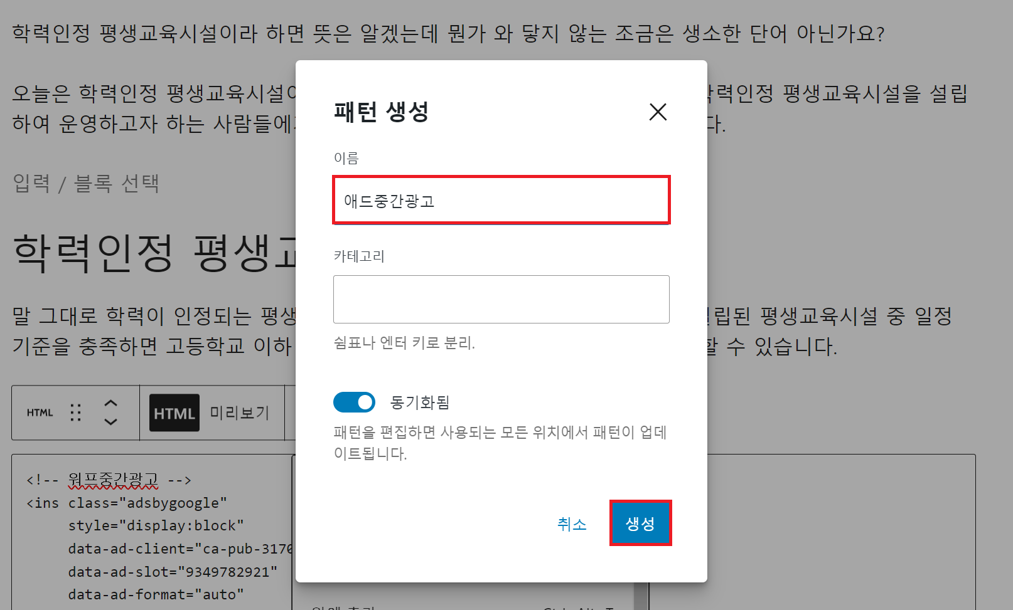This screenshot has height=610, width=1013.
Task: Click the 이름 field containing 애드중간광고
Action: point(501,200)
